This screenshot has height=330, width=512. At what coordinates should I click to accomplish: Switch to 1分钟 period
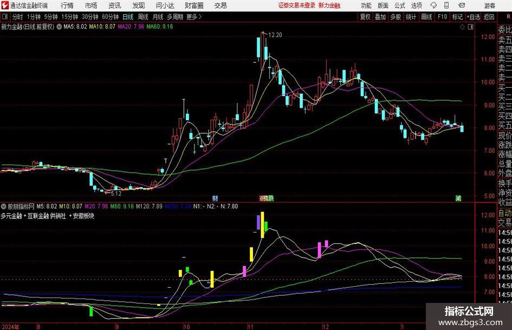34,17
